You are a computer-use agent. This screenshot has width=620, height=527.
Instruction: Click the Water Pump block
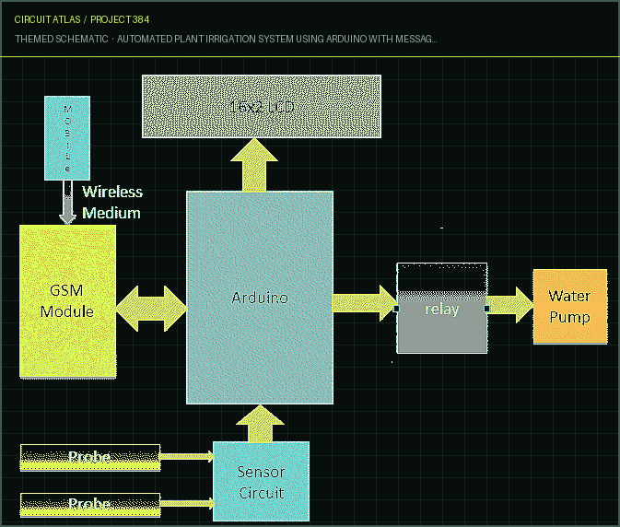[x=569, y=307]
